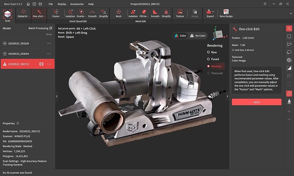Select Fused rendering mode
Screen dimensions: 294x176
click(213, 59)
